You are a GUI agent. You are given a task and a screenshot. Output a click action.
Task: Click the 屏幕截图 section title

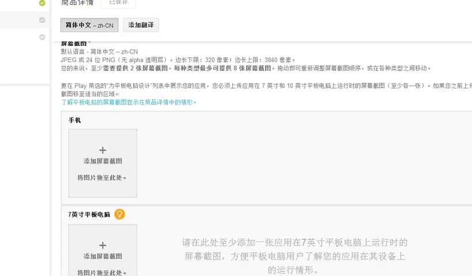[x=74, y=44]
